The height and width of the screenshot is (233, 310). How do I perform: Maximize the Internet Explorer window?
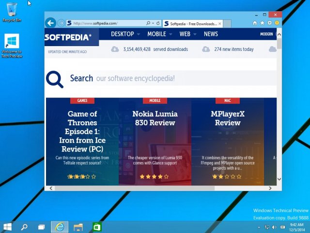pos(264,15)
